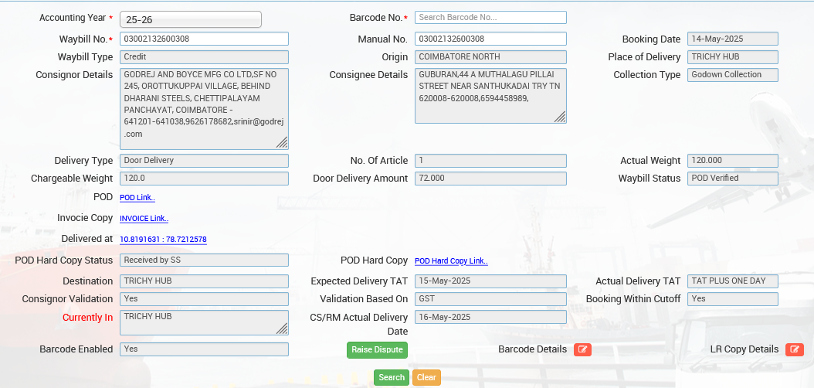Click the green Search button
The height and width of the screenshot is (388, 814).
tap(392, 377)
